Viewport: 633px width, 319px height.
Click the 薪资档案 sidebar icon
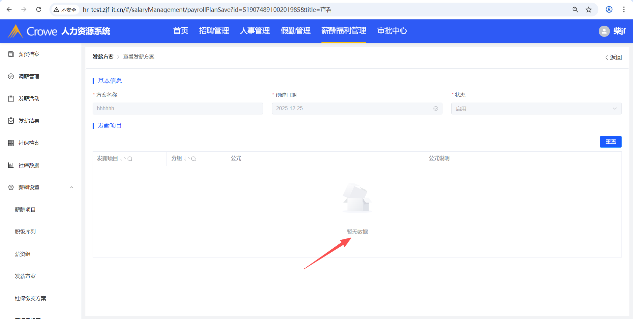11,54
